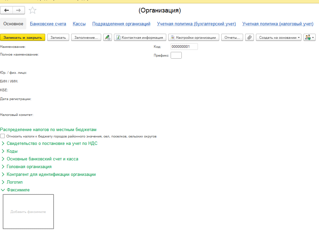Expand Свидетельство о постановке на учет по НДС

point(52,144)
